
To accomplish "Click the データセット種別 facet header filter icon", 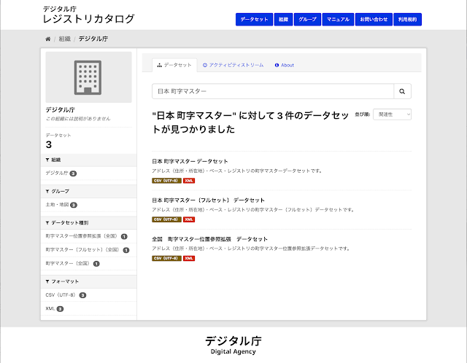I will coord(47,223).
